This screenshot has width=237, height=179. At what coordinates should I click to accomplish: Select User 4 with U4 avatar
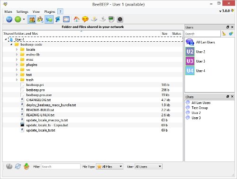(x=210, y=71)
